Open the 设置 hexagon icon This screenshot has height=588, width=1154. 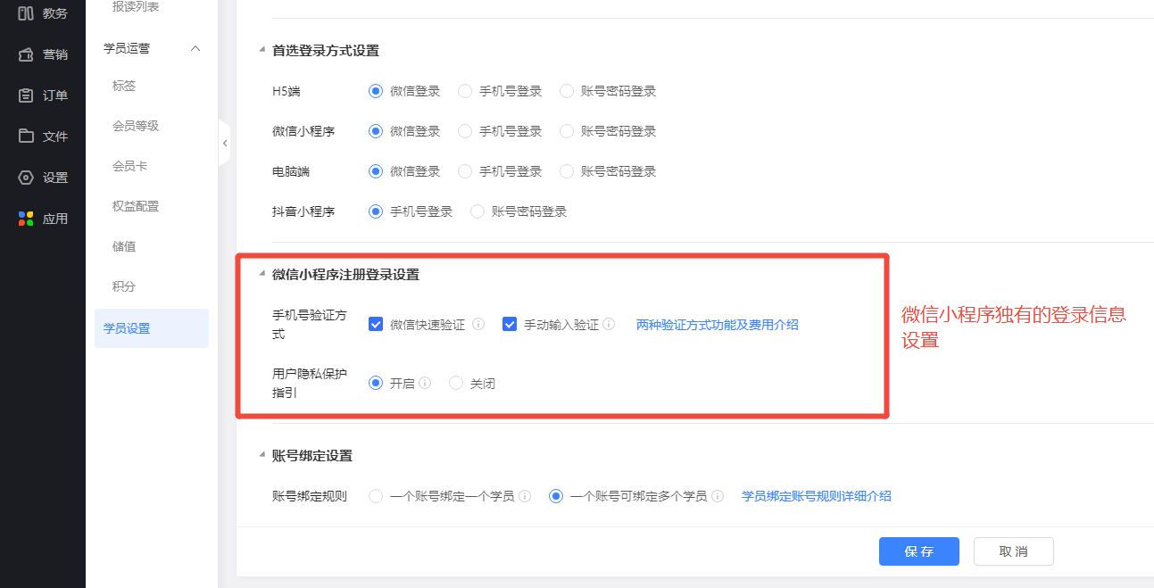[26, 178]
